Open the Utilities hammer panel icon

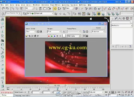tap(131, 18)
